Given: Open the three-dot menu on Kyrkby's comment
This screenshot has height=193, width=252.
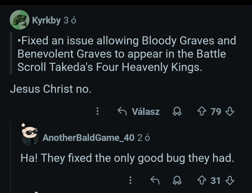Looking at the screenshot, I should click(x=98, y=111).
